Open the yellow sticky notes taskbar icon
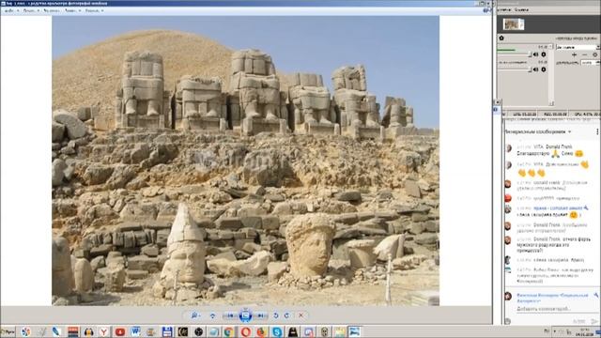Screen dimensions: 601x338 (339, 331)
